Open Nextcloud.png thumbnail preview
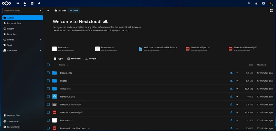The height and width of the screenshot is (131, 276). point(55,97)
